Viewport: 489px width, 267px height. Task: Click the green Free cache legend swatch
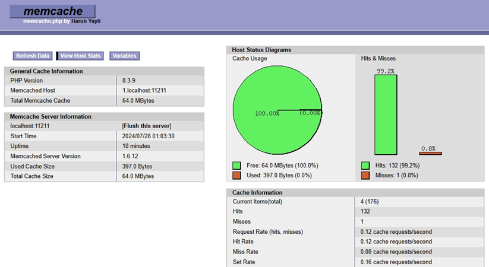pos(236,166)
